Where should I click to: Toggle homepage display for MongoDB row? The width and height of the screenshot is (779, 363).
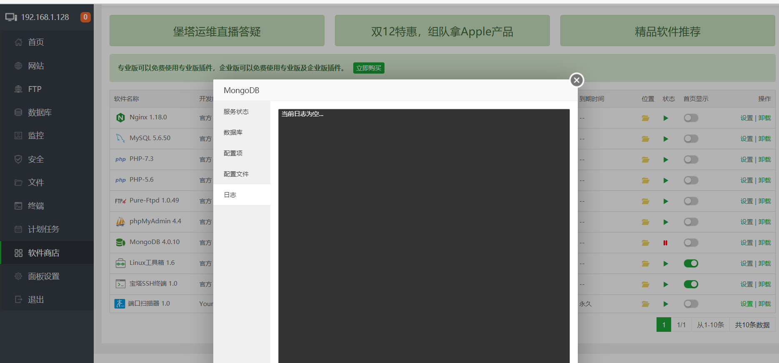(x=691, y=243)
